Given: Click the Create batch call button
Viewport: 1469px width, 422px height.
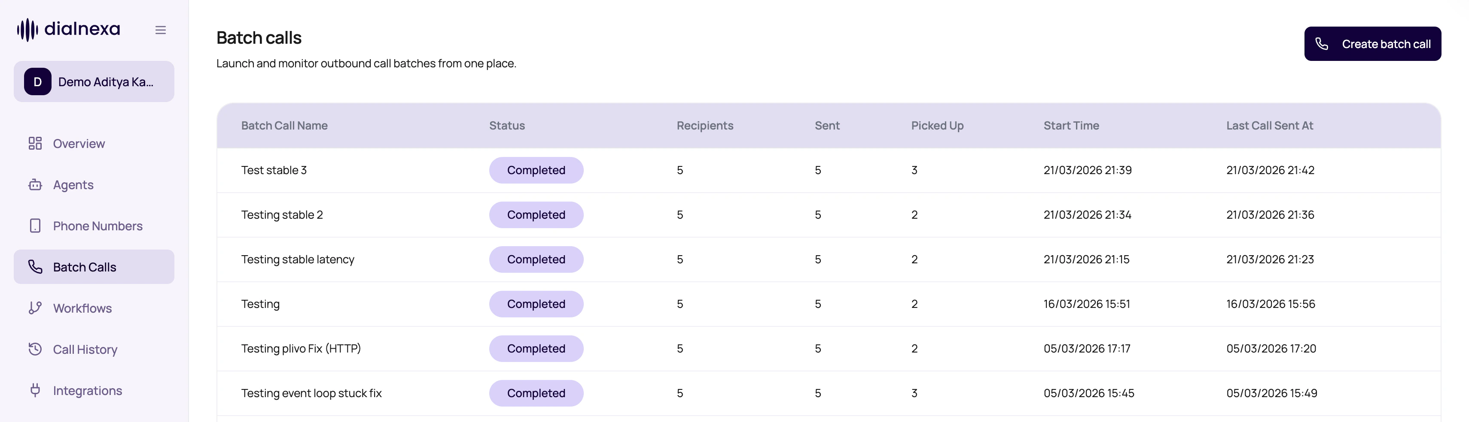Looking at the screenshot, I should (1373, 44).
